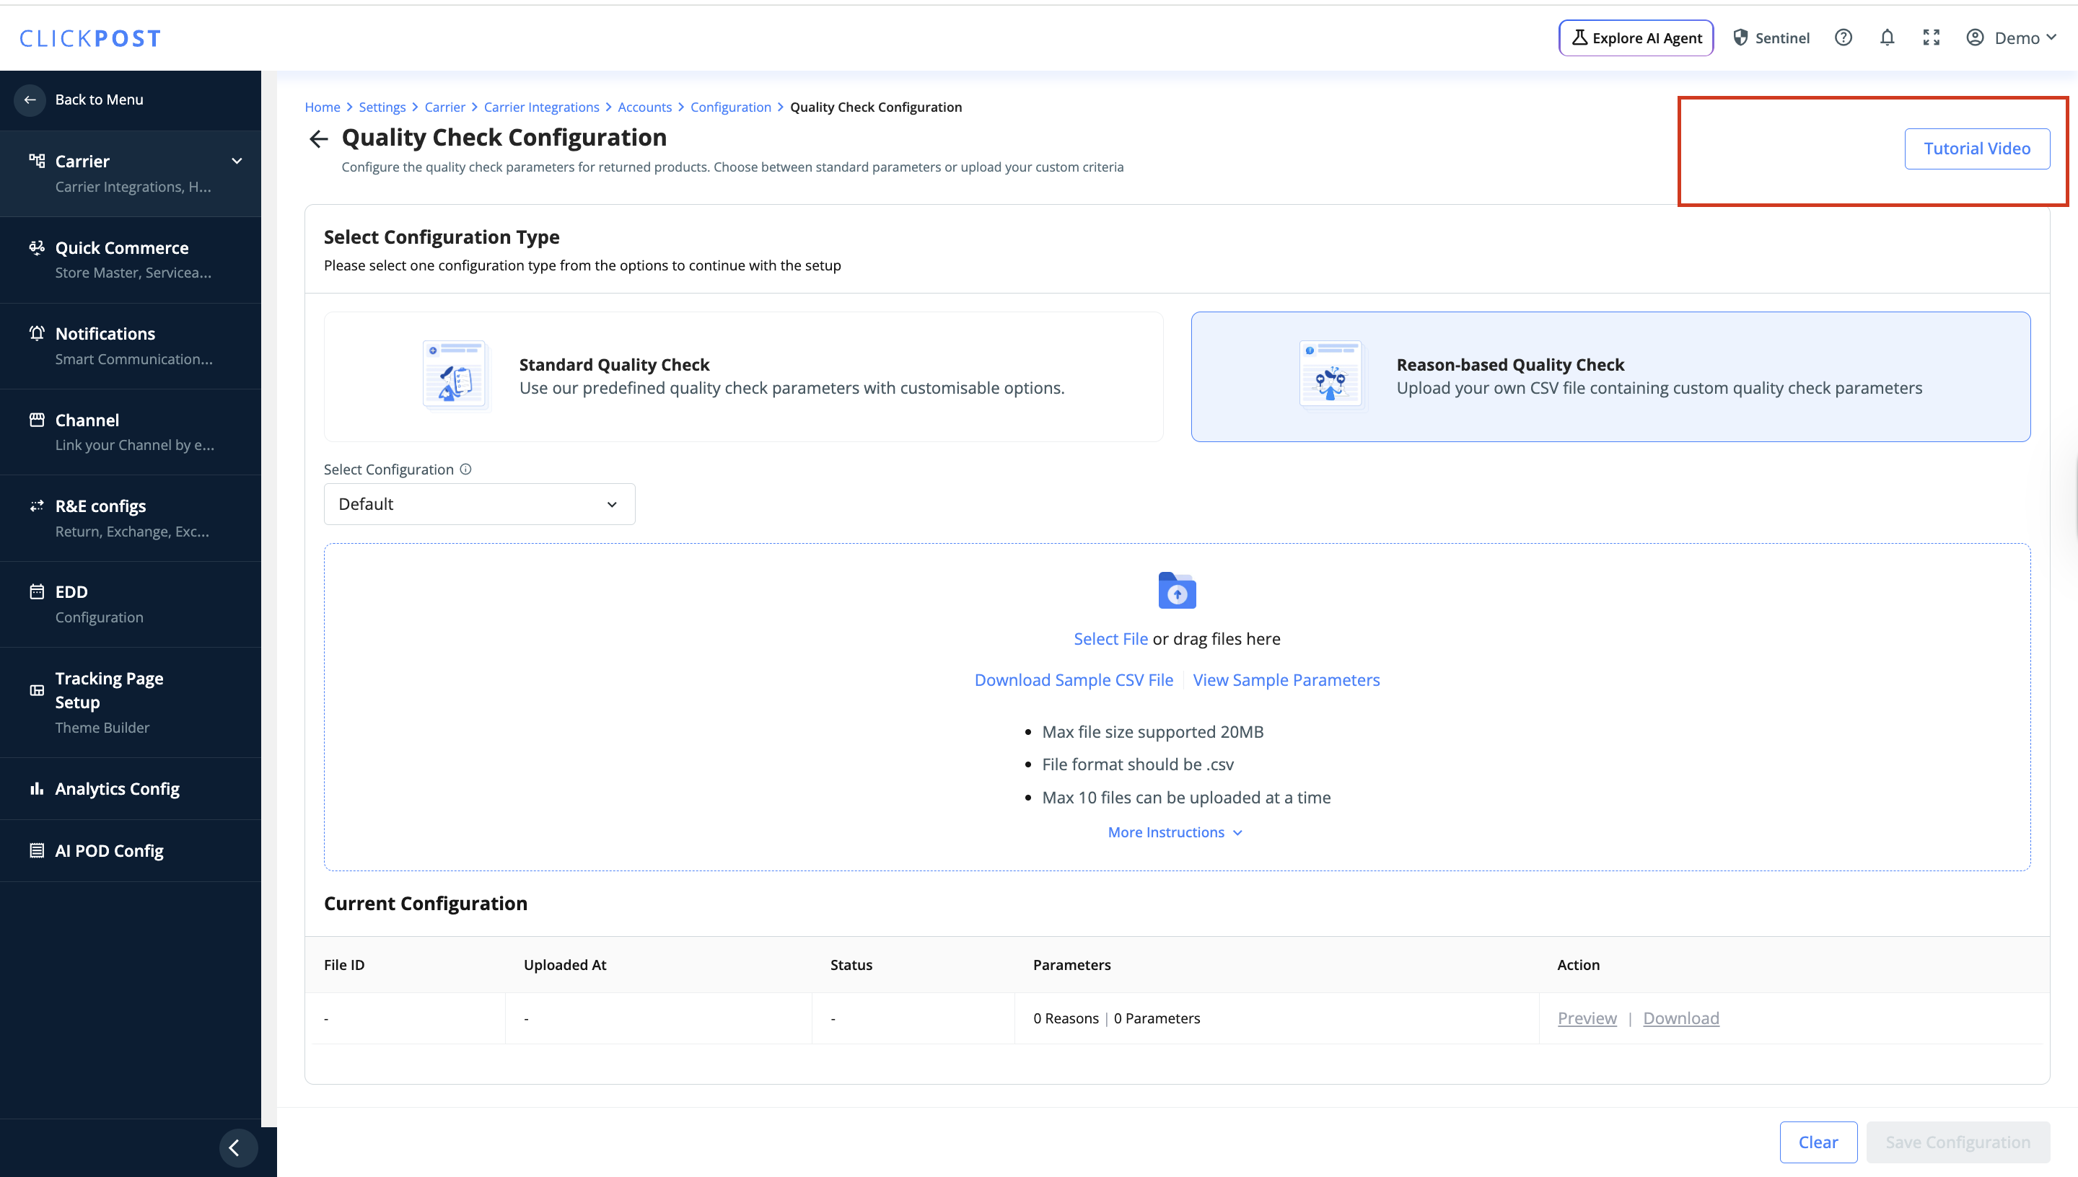Click Carrier Integrations breadcrumb link
Image resolution: width=2078 pixels, height=1177 pixels.
(x=541, y=107)
